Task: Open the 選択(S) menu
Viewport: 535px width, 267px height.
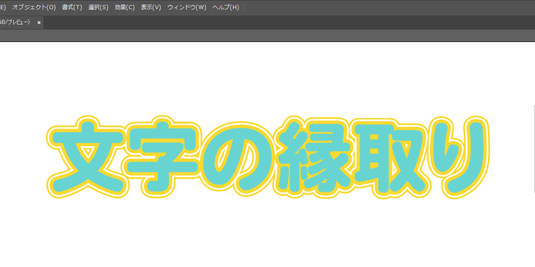Action: [98, 8]
